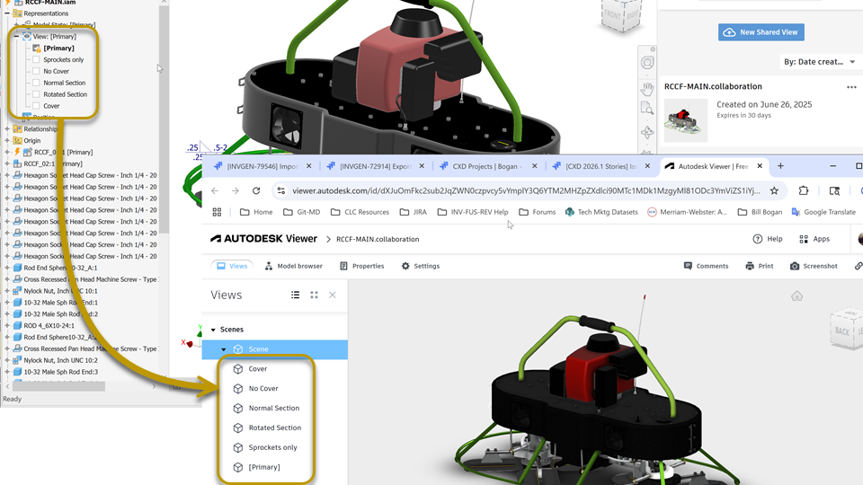This screenshot has width=863, height=485.
Task: Click the New Shared View button
Action: point(761,32)
